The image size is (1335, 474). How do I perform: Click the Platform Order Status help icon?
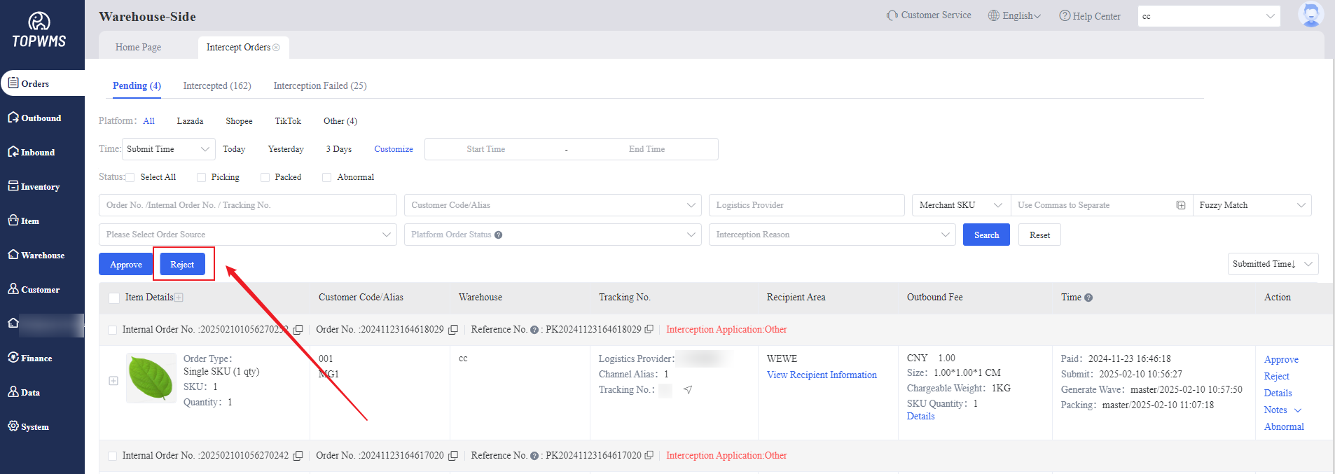[x=498, y=235]
